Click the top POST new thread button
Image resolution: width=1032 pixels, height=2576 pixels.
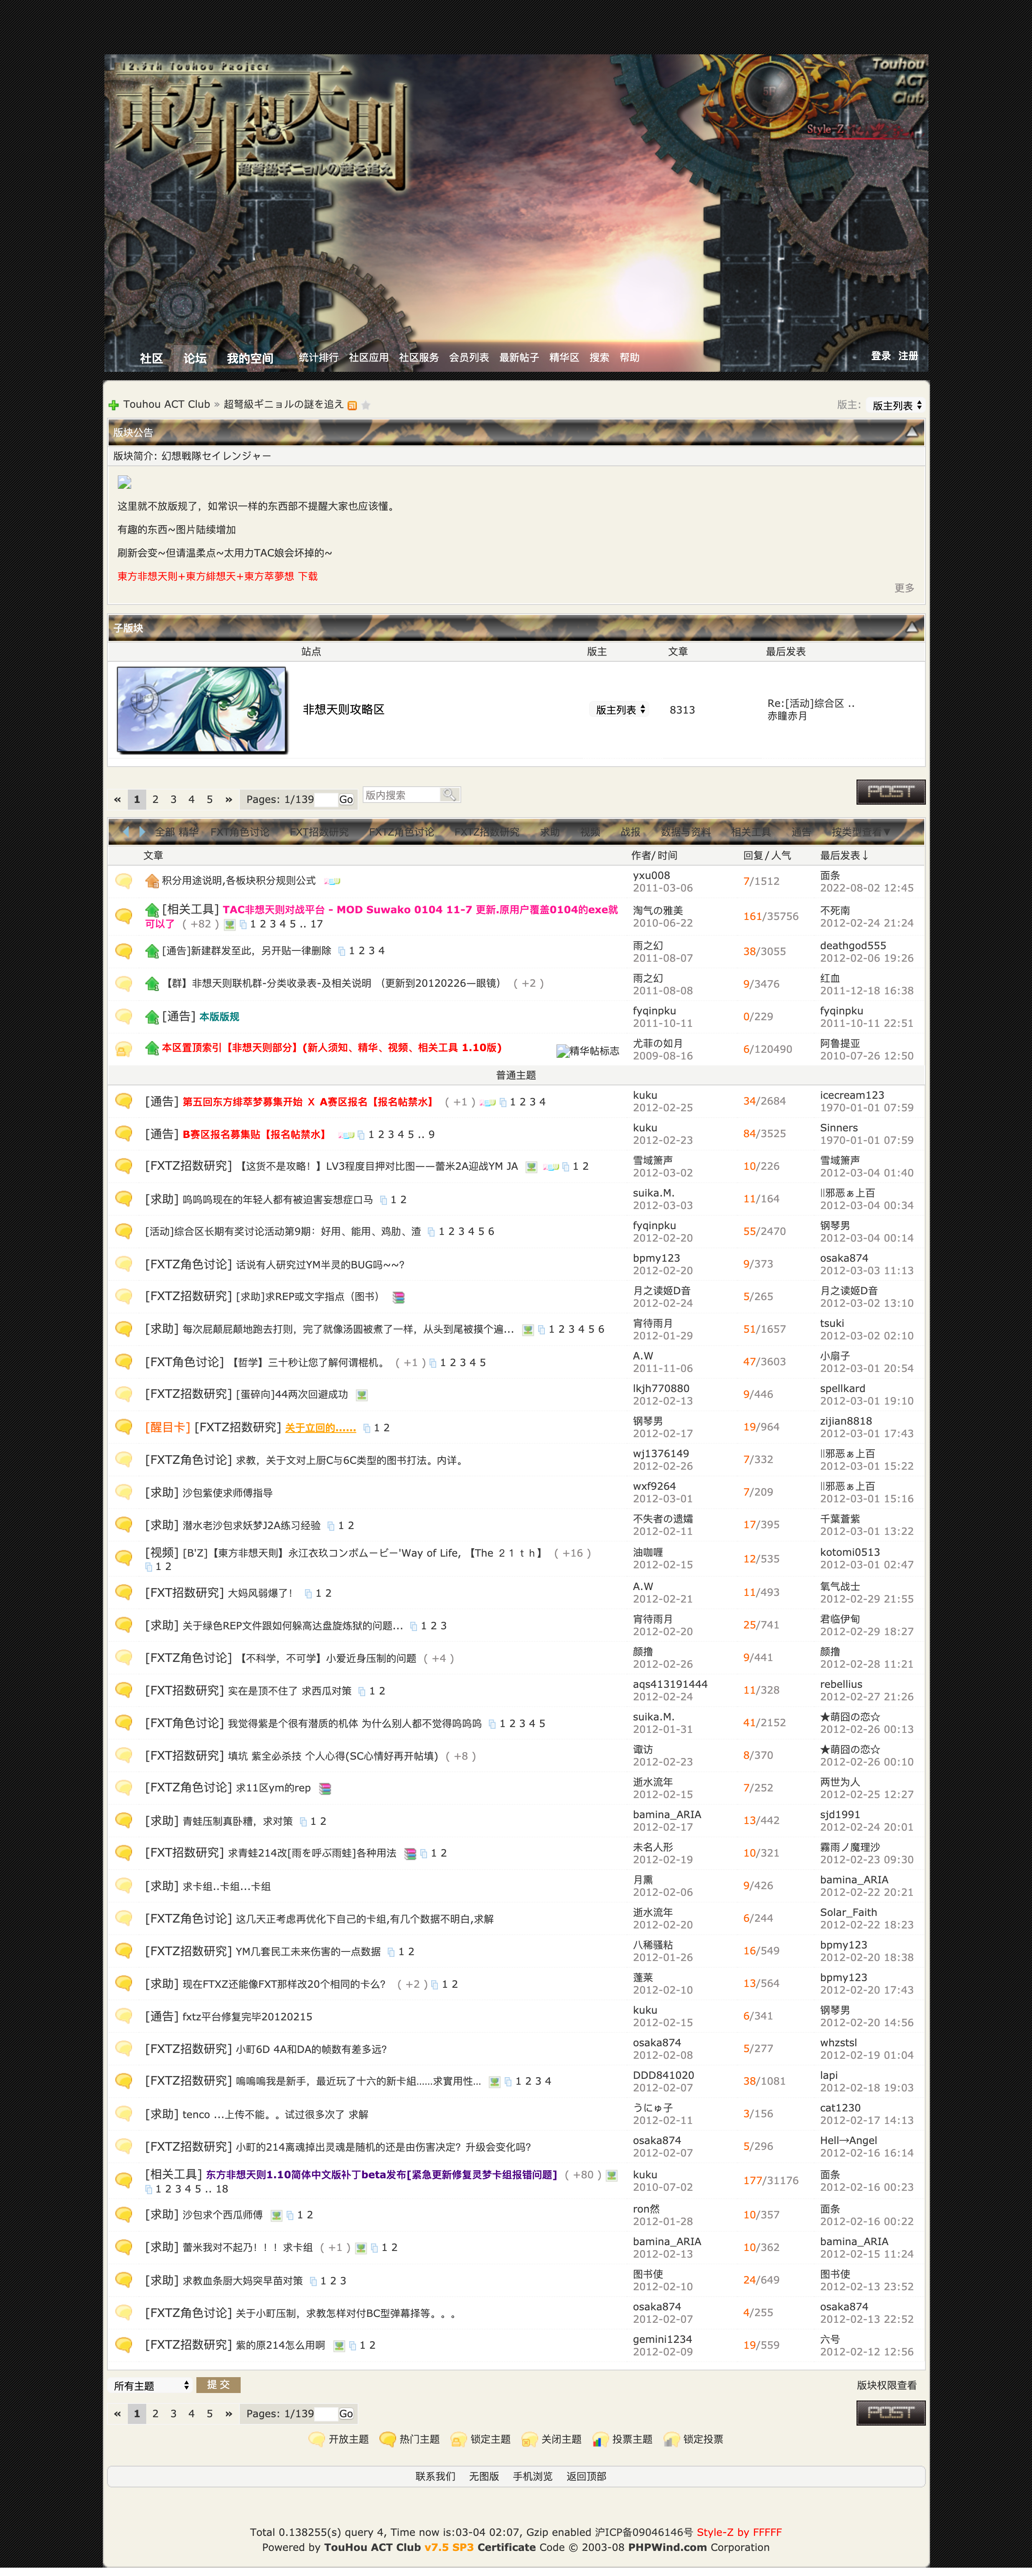(891, 792)
